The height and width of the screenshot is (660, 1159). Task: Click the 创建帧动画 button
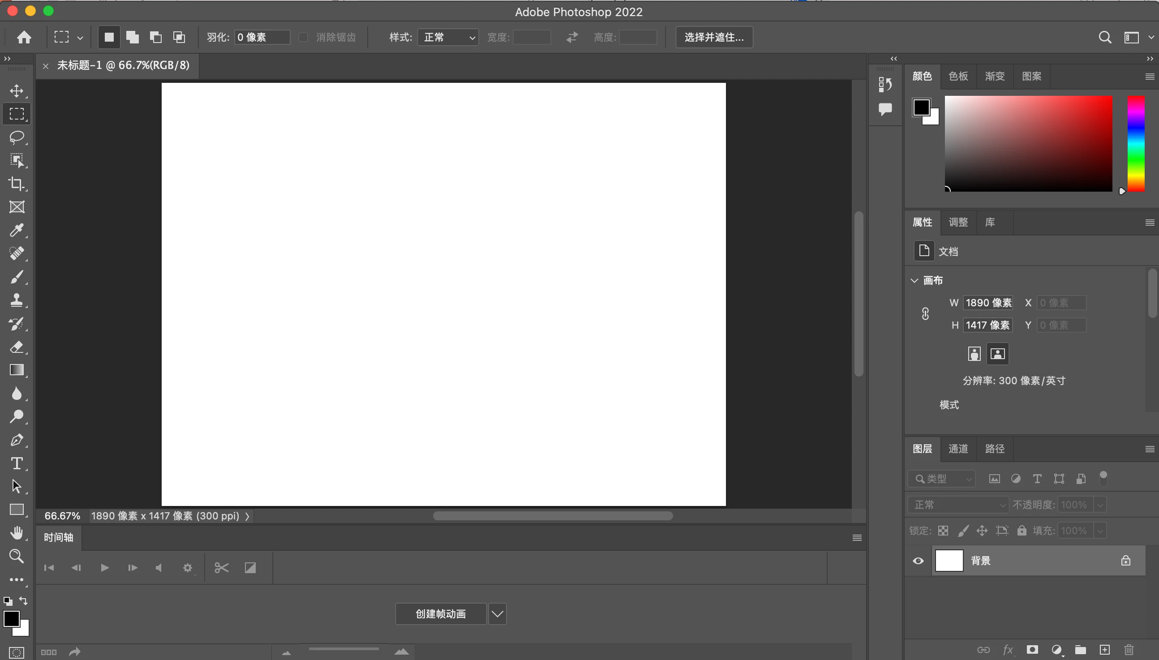pos(441,614)
